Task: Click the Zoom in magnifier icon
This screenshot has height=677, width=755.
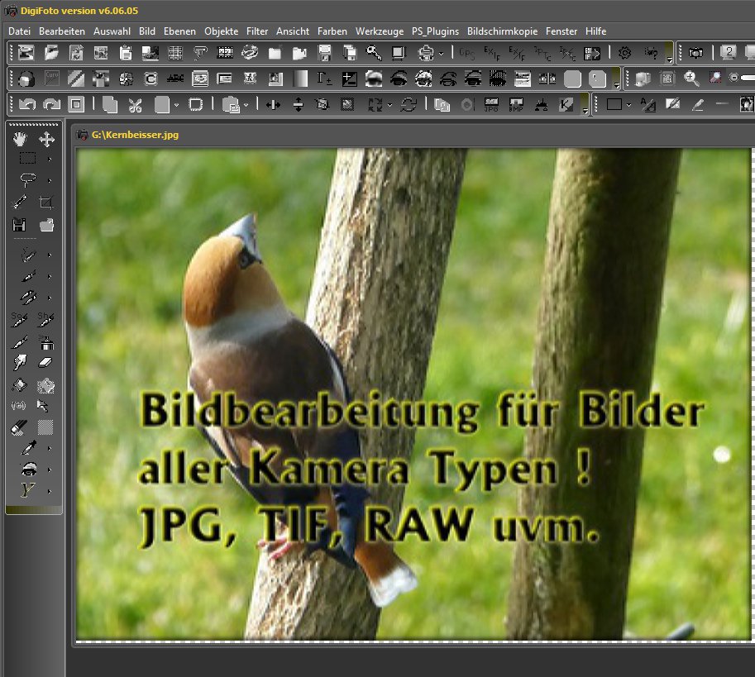Action: (691, 79)
